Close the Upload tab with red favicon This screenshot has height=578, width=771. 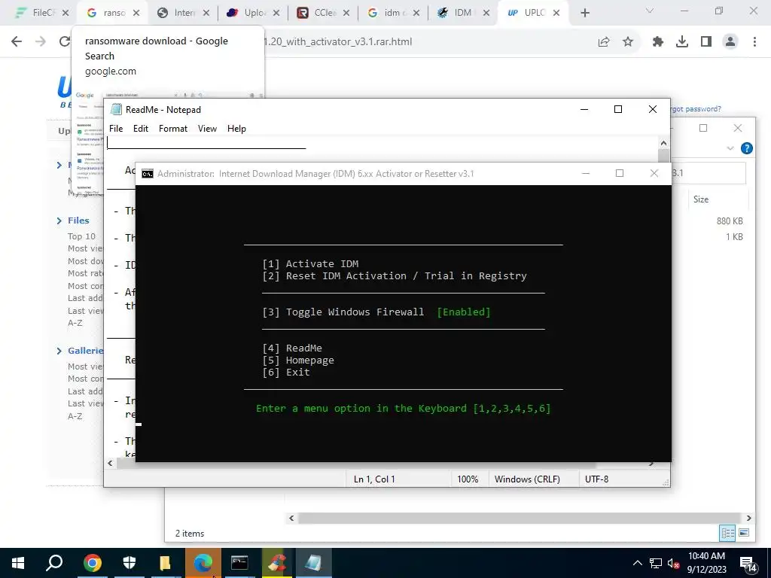click(276, 13)
